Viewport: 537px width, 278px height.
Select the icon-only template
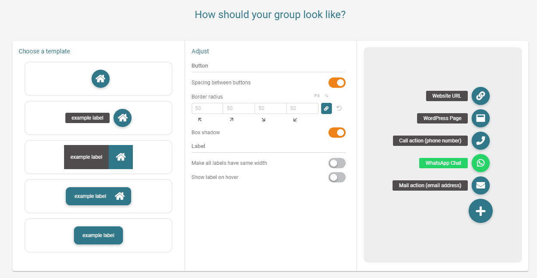[x=98, y=79]
